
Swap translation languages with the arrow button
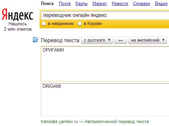[x=120, y=40]
